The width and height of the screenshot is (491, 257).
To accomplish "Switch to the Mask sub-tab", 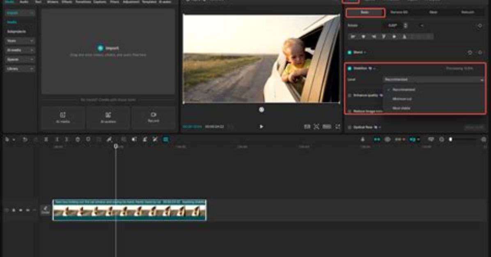I will [x=433, y=13].
